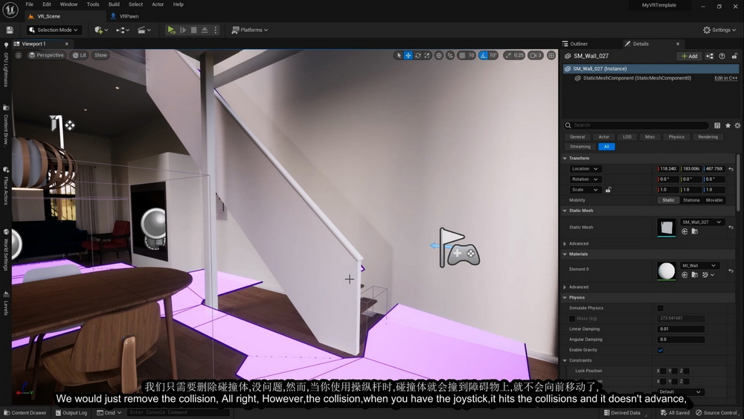Toggle rotation angle snapping icon
The image size is (744, 419).
pyautogui.click(x=483, y=56)
